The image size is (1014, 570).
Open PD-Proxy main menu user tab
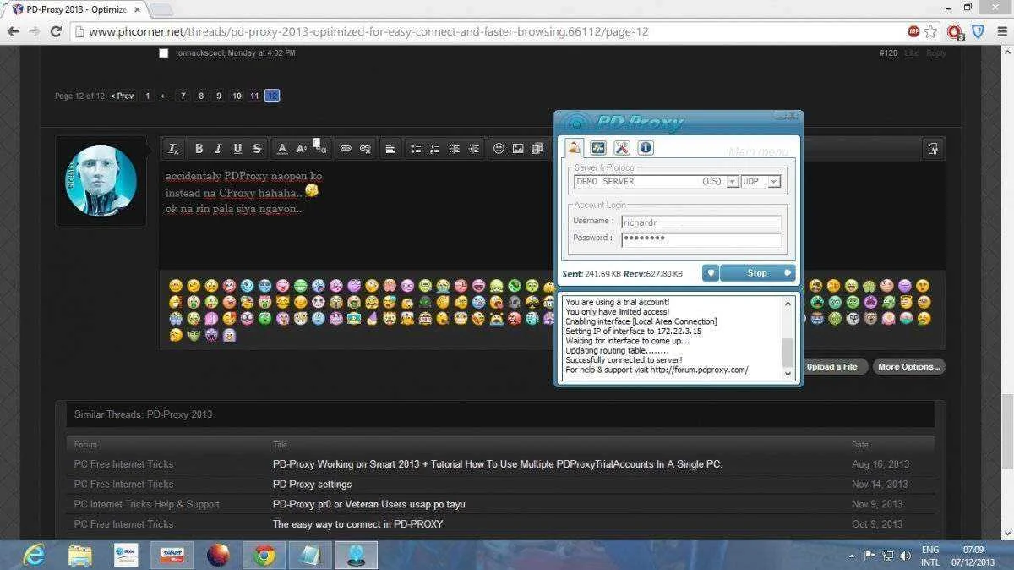(x=575, y=147)
